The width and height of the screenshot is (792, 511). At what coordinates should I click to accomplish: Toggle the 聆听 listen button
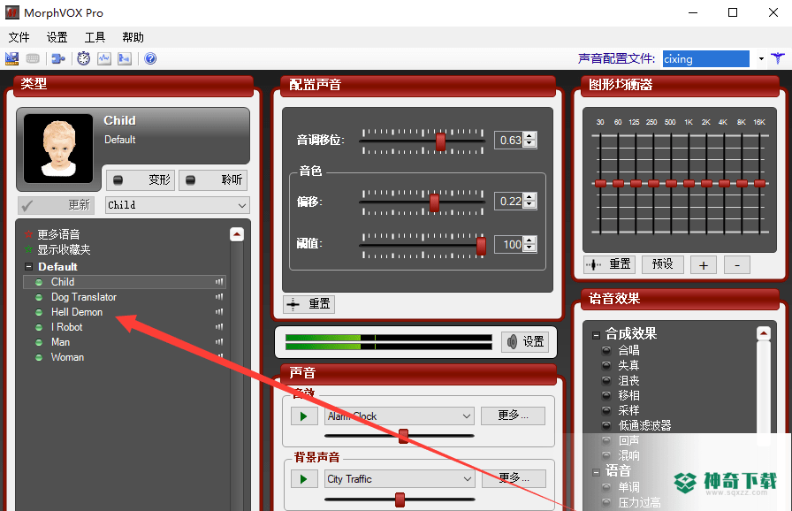pyautogui.click(x=213, y=179)
